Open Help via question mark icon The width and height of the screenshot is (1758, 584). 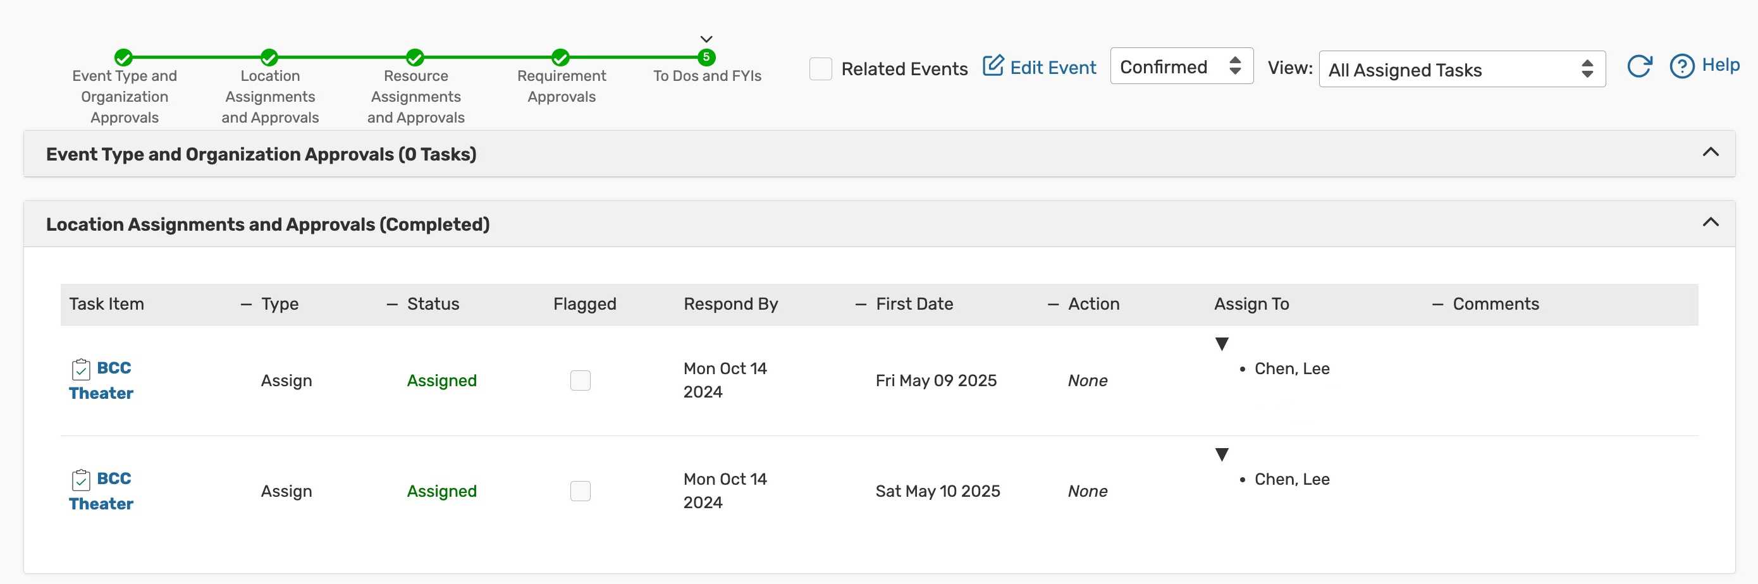pos(1681,66)
